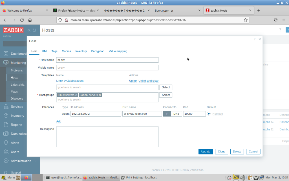This screenshot has height=181, width=289.
Task: Select the default interface radio button
Action: click(x=209, y=114)
